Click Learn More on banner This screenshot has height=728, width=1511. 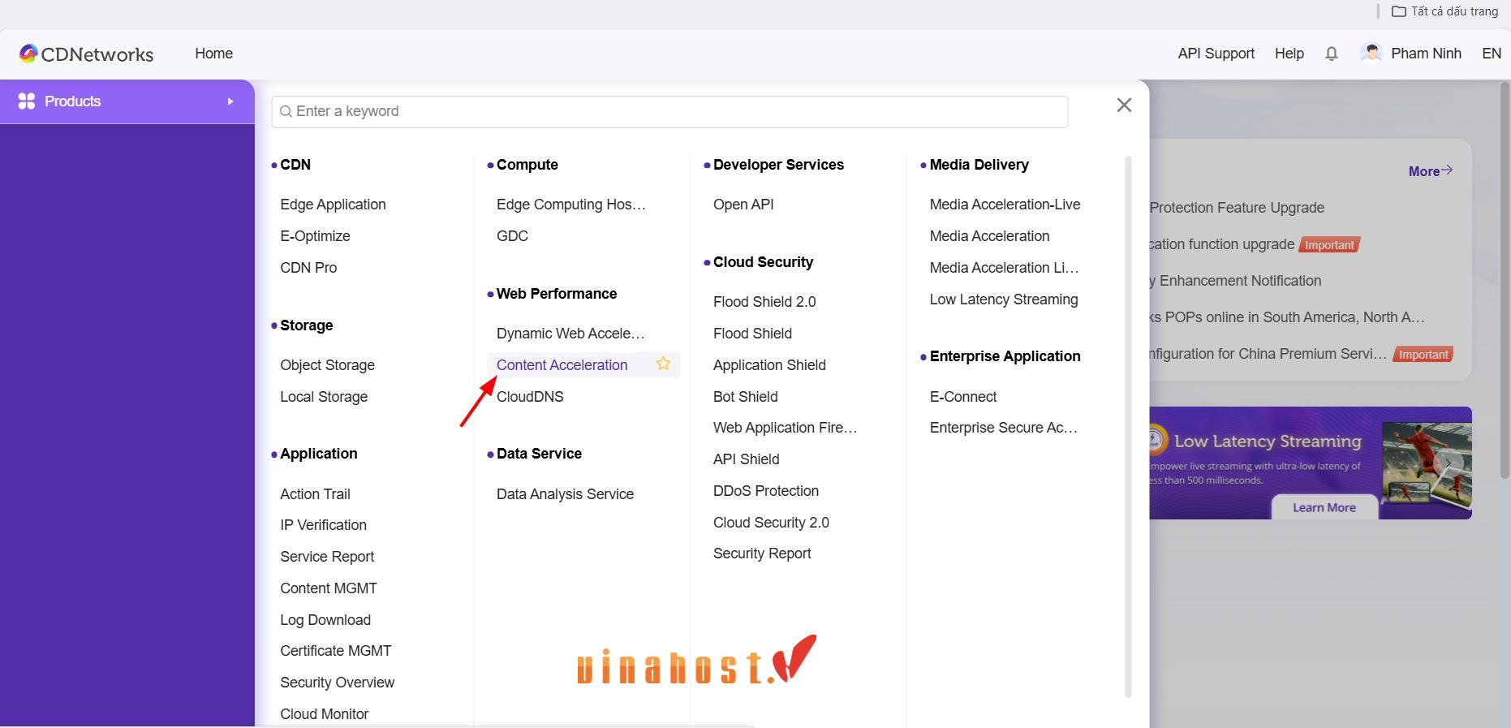[x=1324, y=507]
